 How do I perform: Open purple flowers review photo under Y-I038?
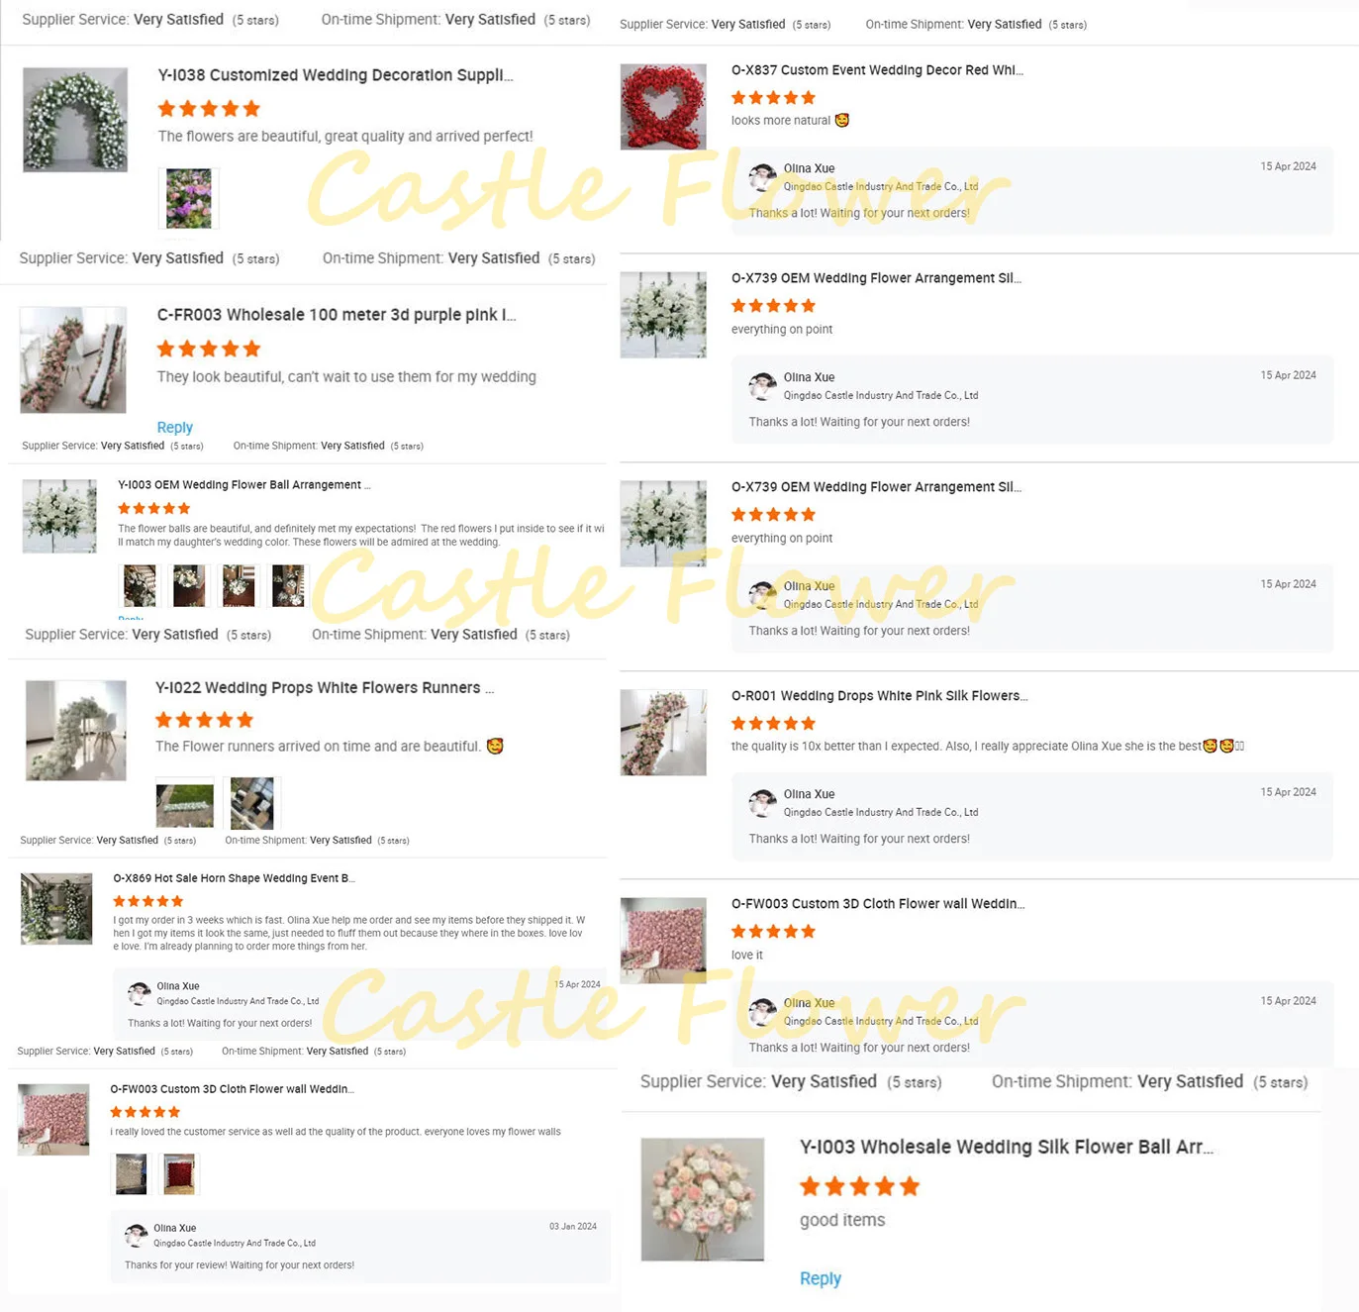(x=188, y=198)
